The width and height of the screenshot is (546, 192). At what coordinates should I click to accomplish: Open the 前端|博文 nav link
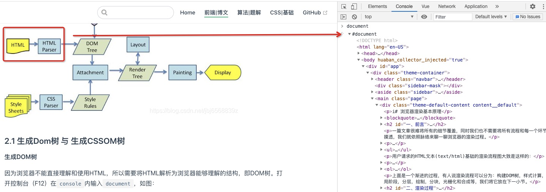click(x=216, y=13)
